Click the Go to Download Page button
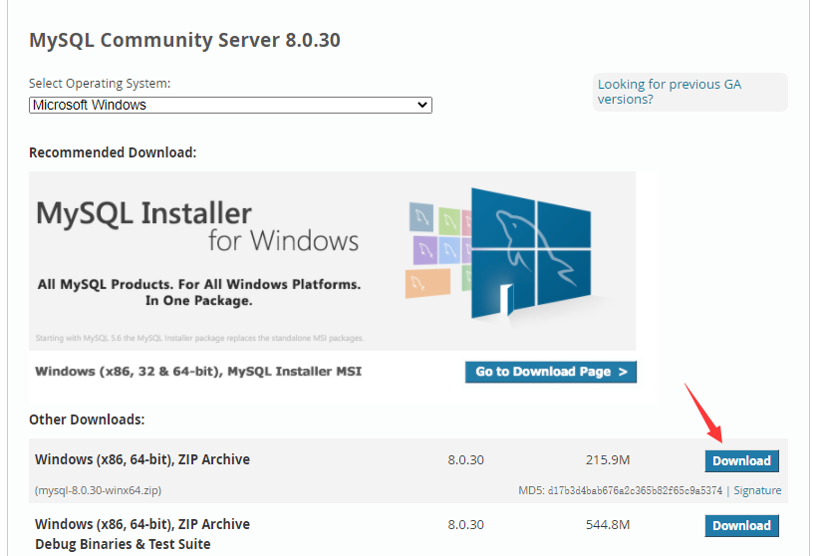The height and width of the screenshot is (556, 823). [x=551, y=372]
